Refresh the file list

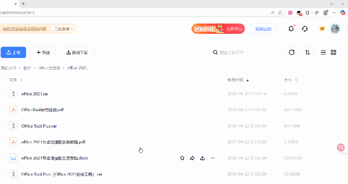[292, 53]
